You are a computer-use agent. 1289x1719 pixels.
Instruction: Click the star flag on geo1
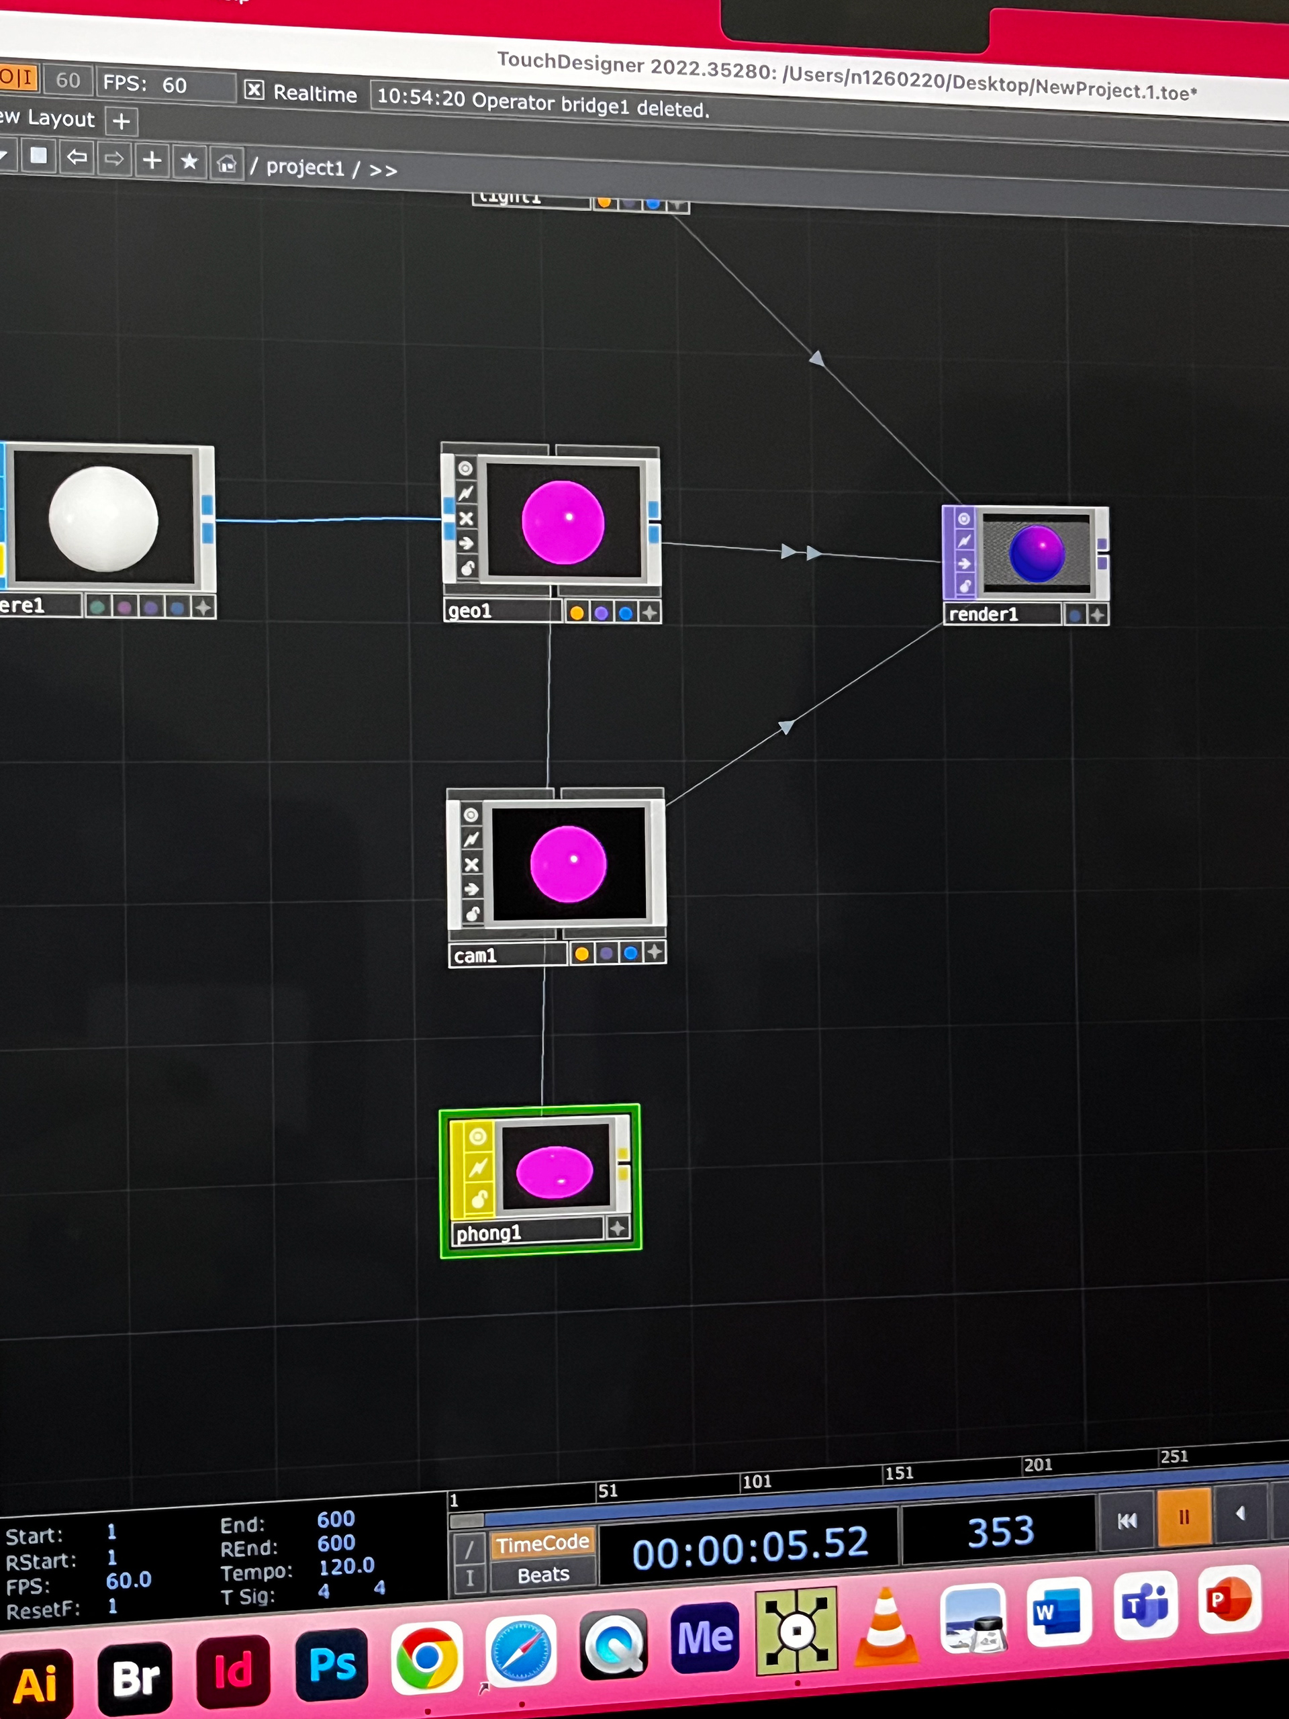[x=651, y=612]
